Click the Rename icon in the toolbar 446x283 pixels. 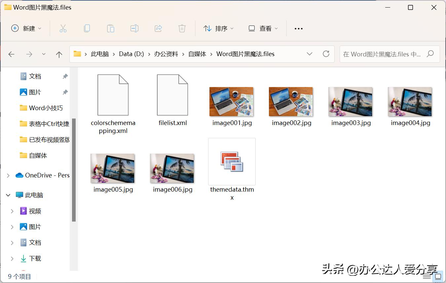[134, 28]
